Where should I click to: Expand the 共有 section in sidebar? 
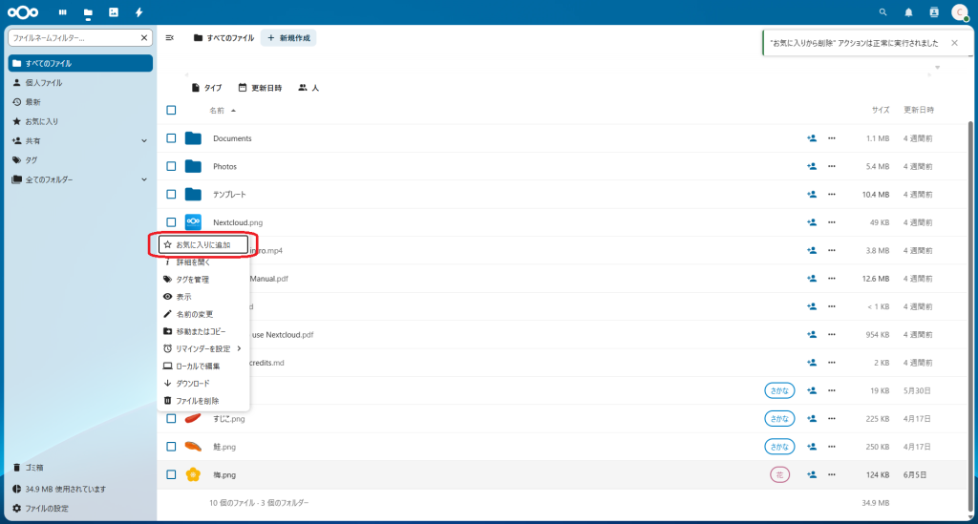coord(144,141)
